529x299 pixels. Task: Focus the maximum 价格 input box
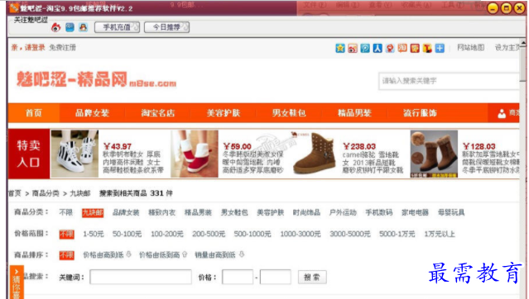pyautogui.click(x=276, y=278)
